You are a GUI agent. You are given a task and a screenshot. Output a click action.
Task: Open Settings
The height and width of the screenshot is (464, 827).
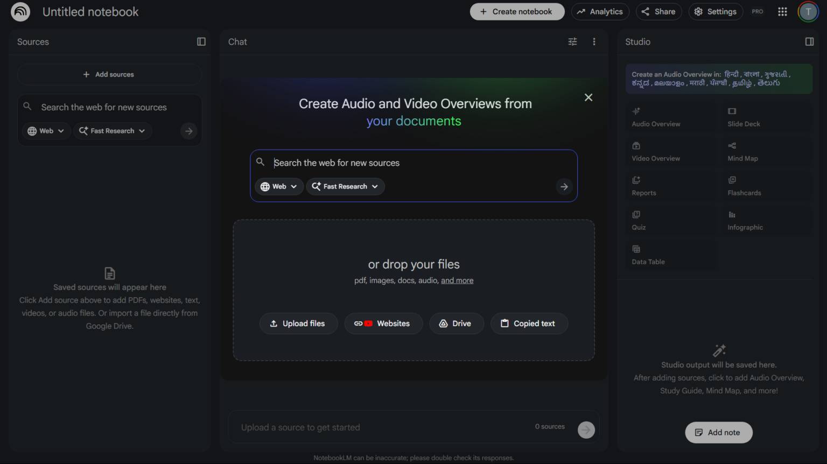pyautogui.click(x=716, y=11)
